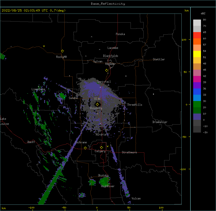Click the Banff label
Image resolution: width=216 pixels, height=211 pixels.
(31, 142)
